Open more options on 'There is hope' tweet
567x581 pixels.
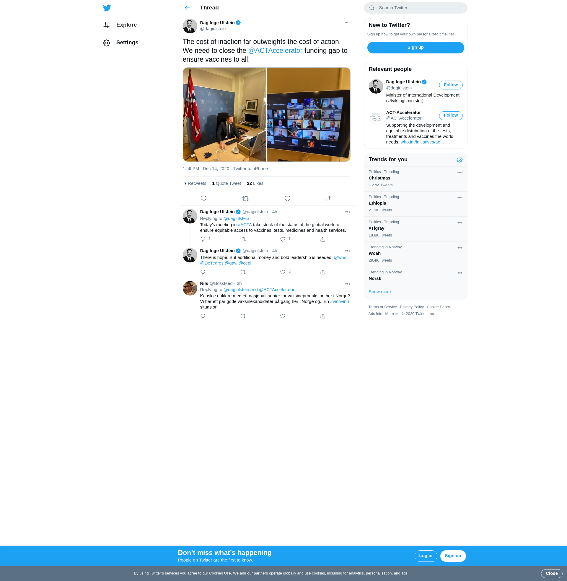pos(348,251)
